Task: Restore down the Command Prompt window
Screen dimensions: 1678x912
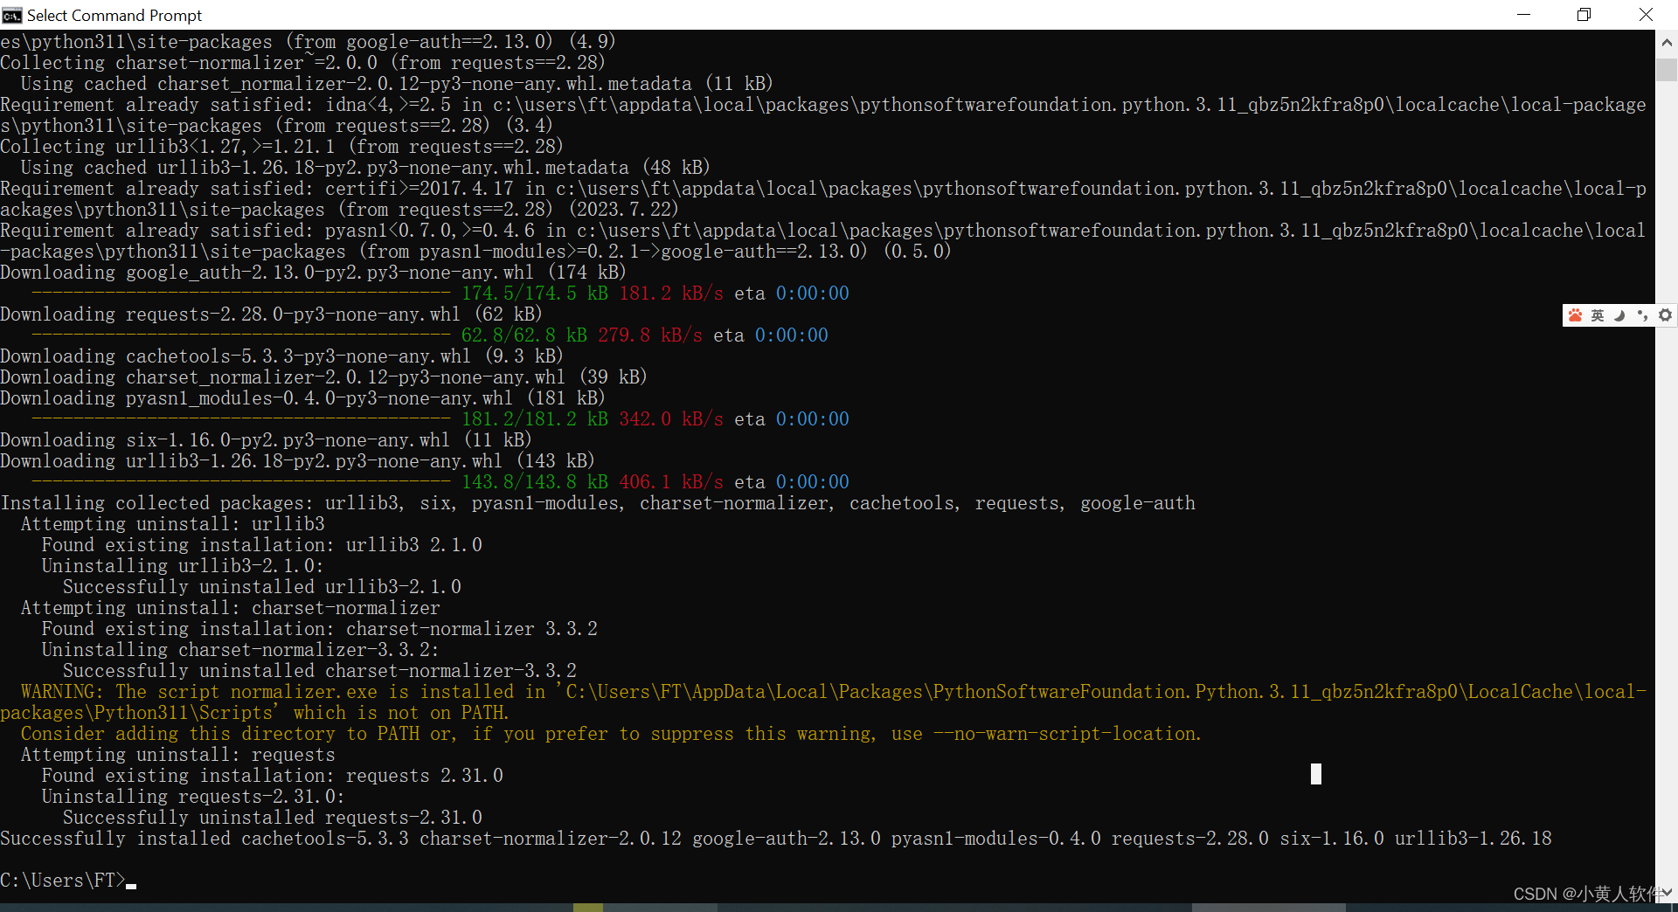Action: point(1584,15)
